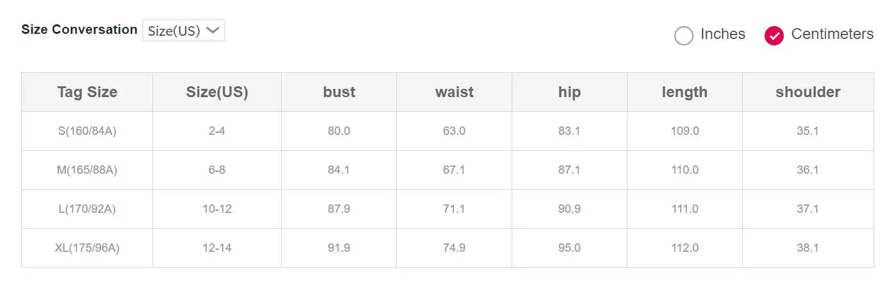Open the Size(US) conversion dropdown
885x285 pixels.
click(x=184, y=30)
